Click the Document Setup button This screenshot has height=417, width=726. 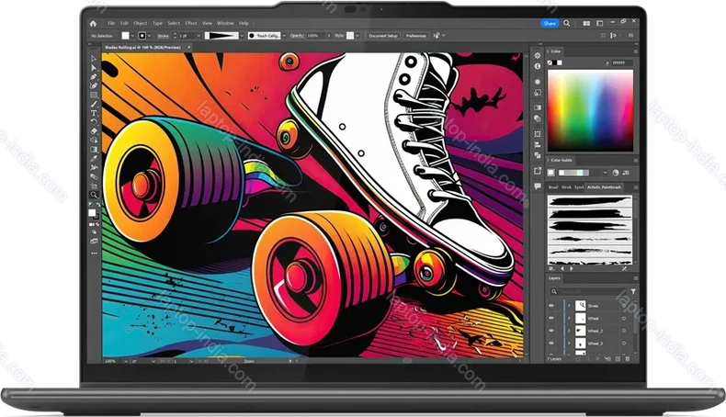383,36
